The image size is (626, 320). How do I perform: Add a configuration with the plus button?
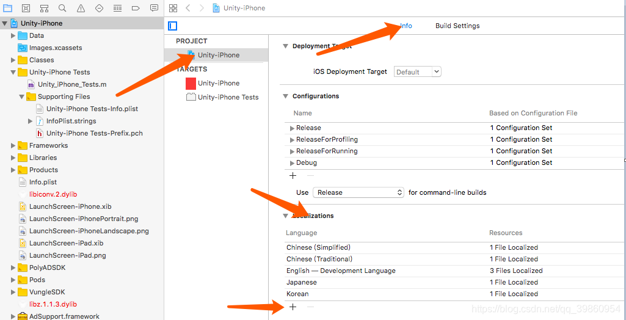[x=293, y=175]
